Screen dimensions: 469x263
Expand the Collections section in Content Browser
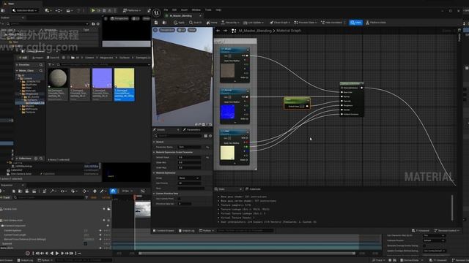point(17,159)
